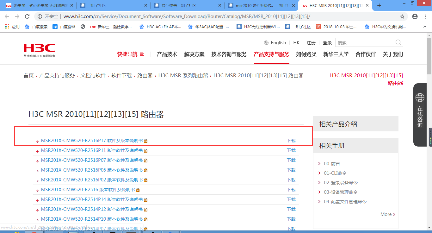Open MSR201X-CMW520-R2516P11 版本软件及说明书 link
This screenshot has height=233, width=432.
(92, 150)
